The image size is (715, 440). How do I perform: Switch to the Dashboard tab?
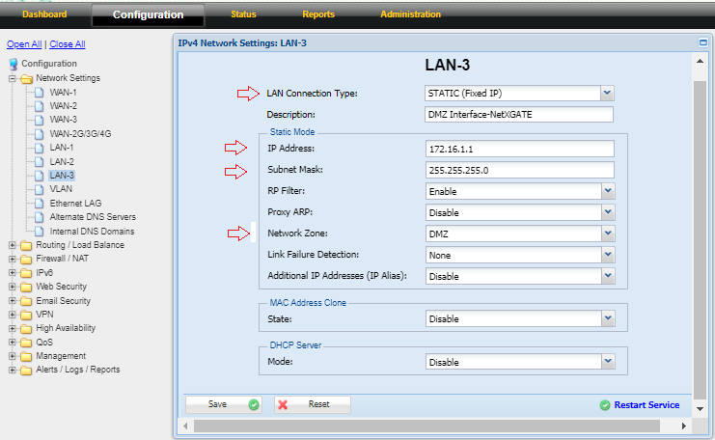[x=44, y=14]
